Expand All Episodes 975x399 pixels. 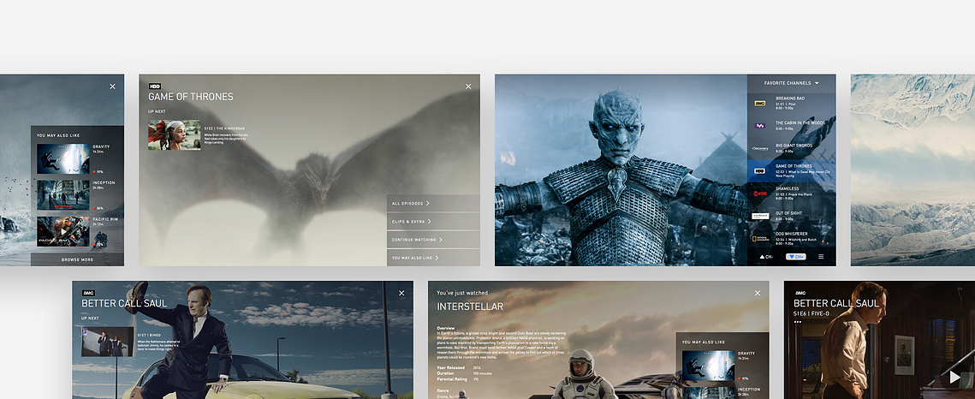point(433,203)
